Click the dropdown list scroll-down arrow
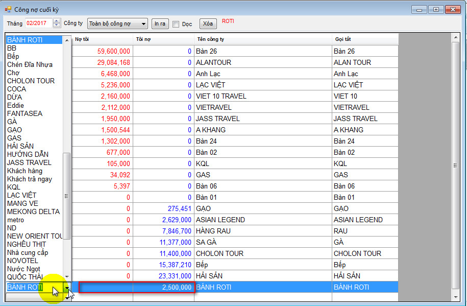467x306 pixels. pyautogui.click(x=67, y=276)
